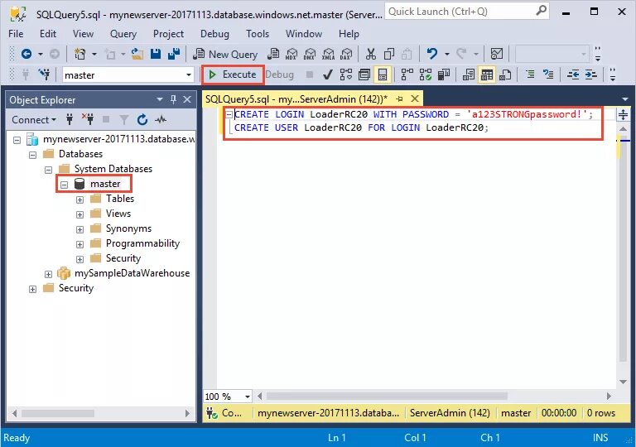Image resolution: width=636 pixels, height=447 pixels.
Task: Open the zoom 100 % dropdown
Action: pos(247,397)
